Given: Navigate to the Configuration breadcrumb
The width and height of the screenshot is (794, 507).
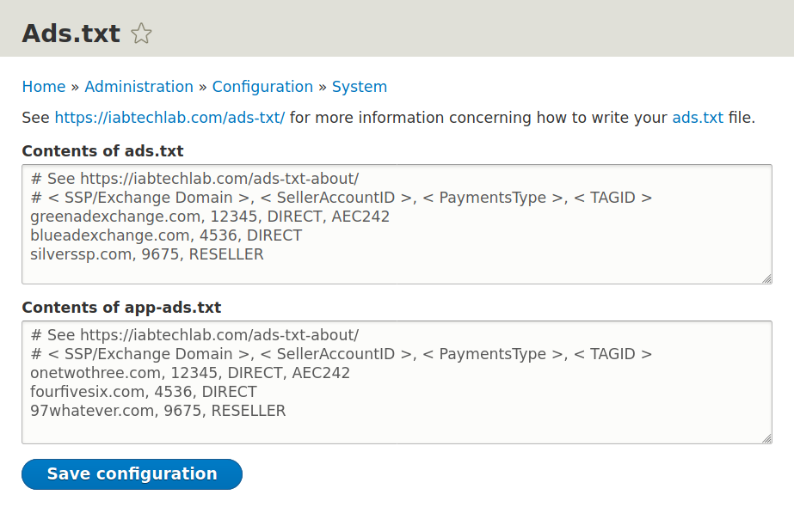Looking at the screenshot, I should 262,87.
